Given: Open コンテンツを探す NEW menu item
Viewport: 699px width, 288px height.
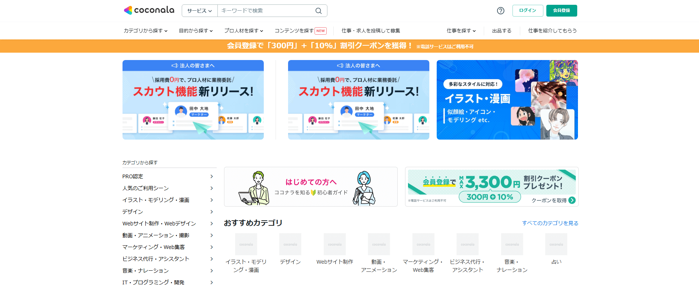Looking at the screenshot, I should coord(301,31).
